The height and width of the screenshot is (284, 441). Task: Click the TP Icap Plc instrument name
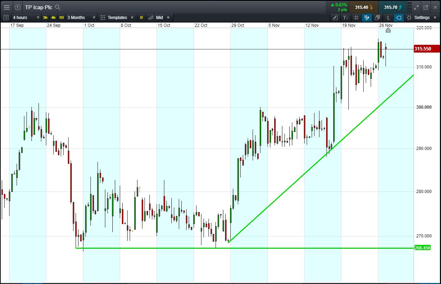coord(39,7)
